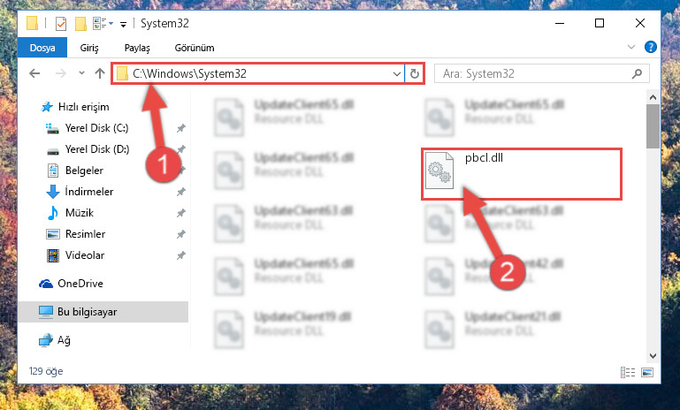Go up one folder level arrow
Screen dimensions: 680x410
tap(100, 73)
